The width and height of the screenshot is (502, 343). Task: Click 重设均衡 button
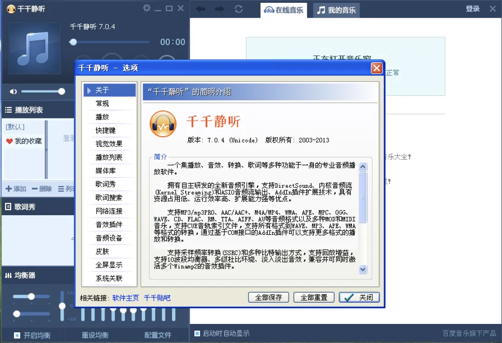coord(95,335)
